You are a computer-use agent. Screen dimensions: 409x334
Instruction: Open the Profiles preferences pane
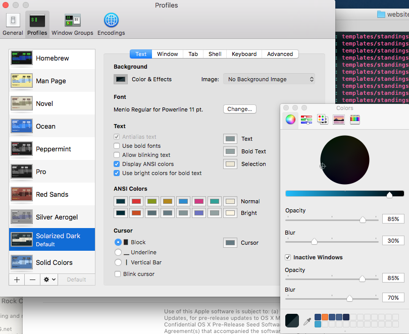click(x=37, y=24)
